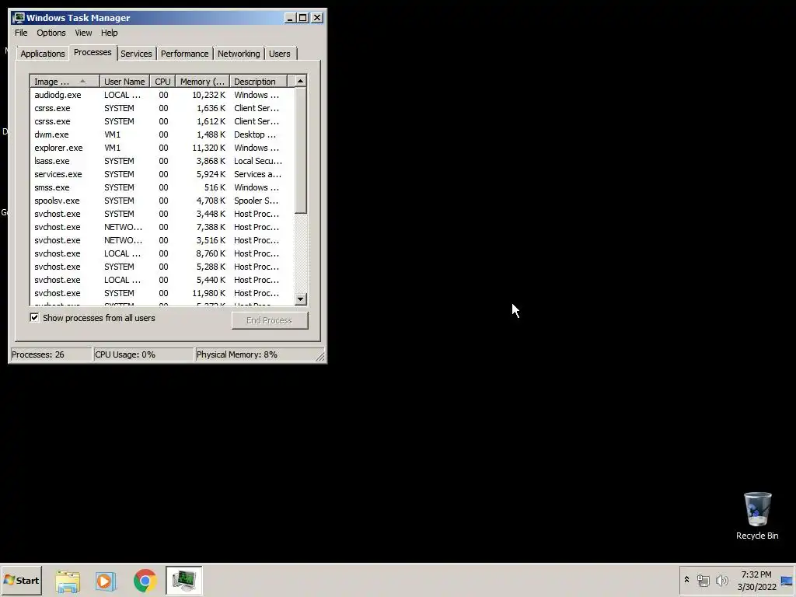Sort by User Name column header
The height and width of the screenshot is (597, 796).
click(124, 81)
